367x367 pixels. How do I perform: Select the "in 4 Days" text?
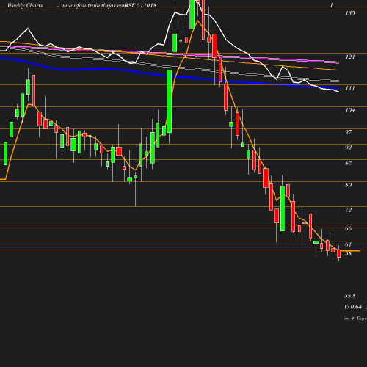[355, 319]
